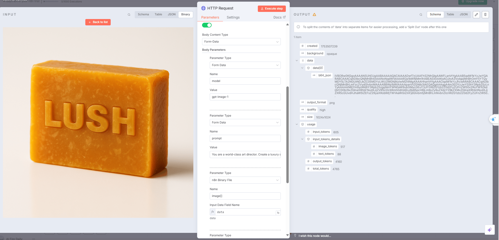Click the info icon in Split Out hint
This screenshot has height=240, width=499.
[298, 27]
